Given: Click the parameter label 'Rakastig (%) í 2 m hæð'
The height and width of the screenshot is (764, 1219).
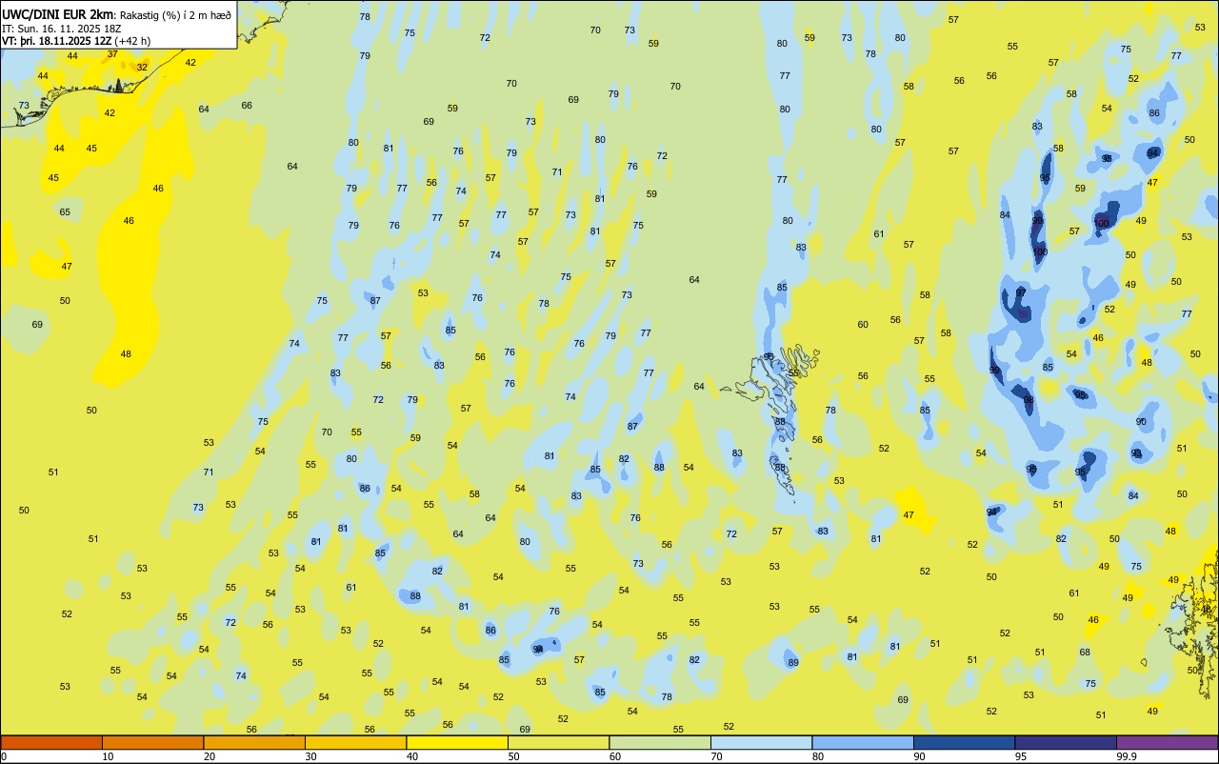Looking at the screenshot, I should point(176,15).
